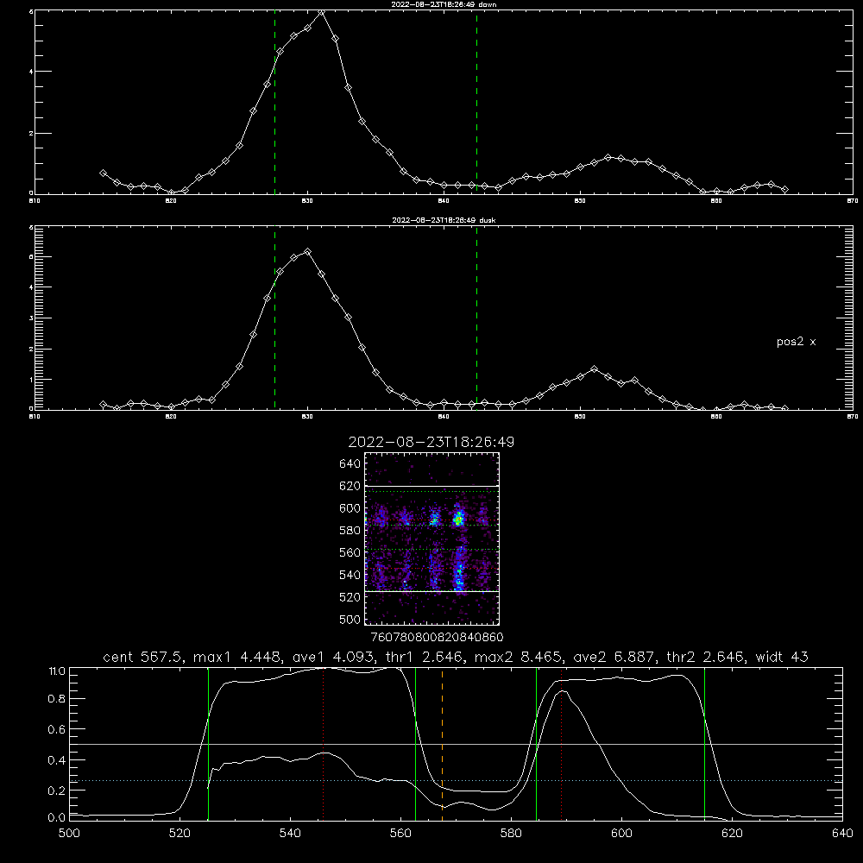Screen dimensions: 863x863
Task: Click spectral image y-axis label 540
Action: pos(350,575)
